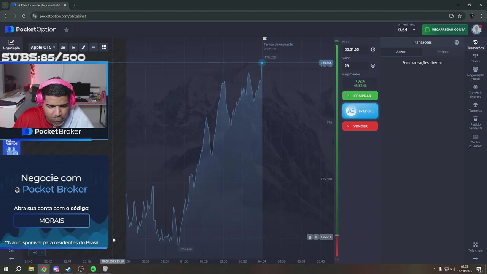Click the volume icon in system tray
Image resolution: width=487 pixels, height=274 pixels.
(452, 269)
